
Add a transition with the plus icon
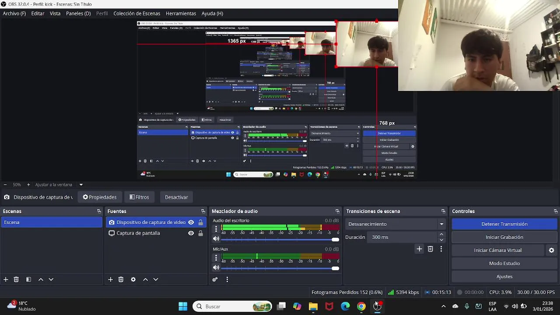(x=419, y=249)
